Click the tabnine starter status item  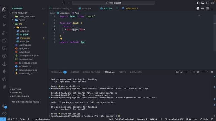[41, 119]
